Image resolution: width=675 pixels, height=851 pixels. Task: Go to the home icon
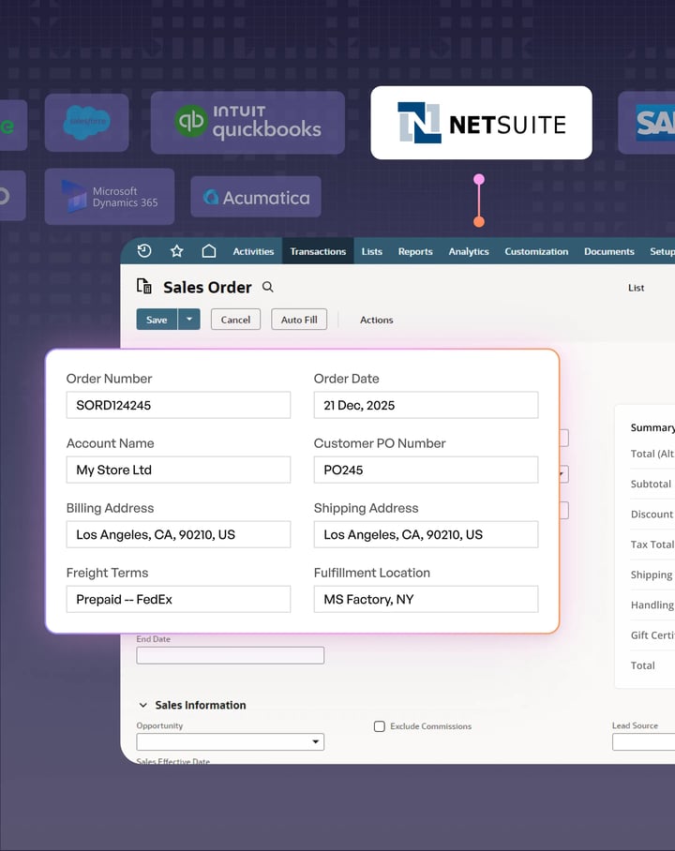pyautogui.click(x=209, y=251)
